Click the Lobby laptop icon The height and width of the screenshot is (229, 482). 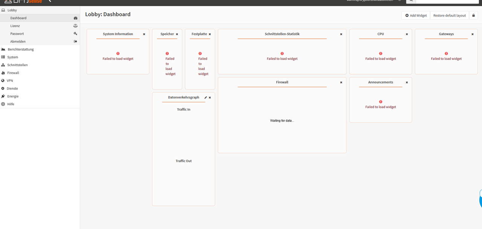pyautogui.click(x=3, y=10)
